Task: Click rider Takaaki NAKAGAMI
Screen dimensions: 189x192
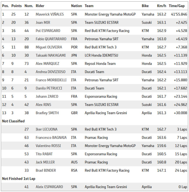Action: 51,55
